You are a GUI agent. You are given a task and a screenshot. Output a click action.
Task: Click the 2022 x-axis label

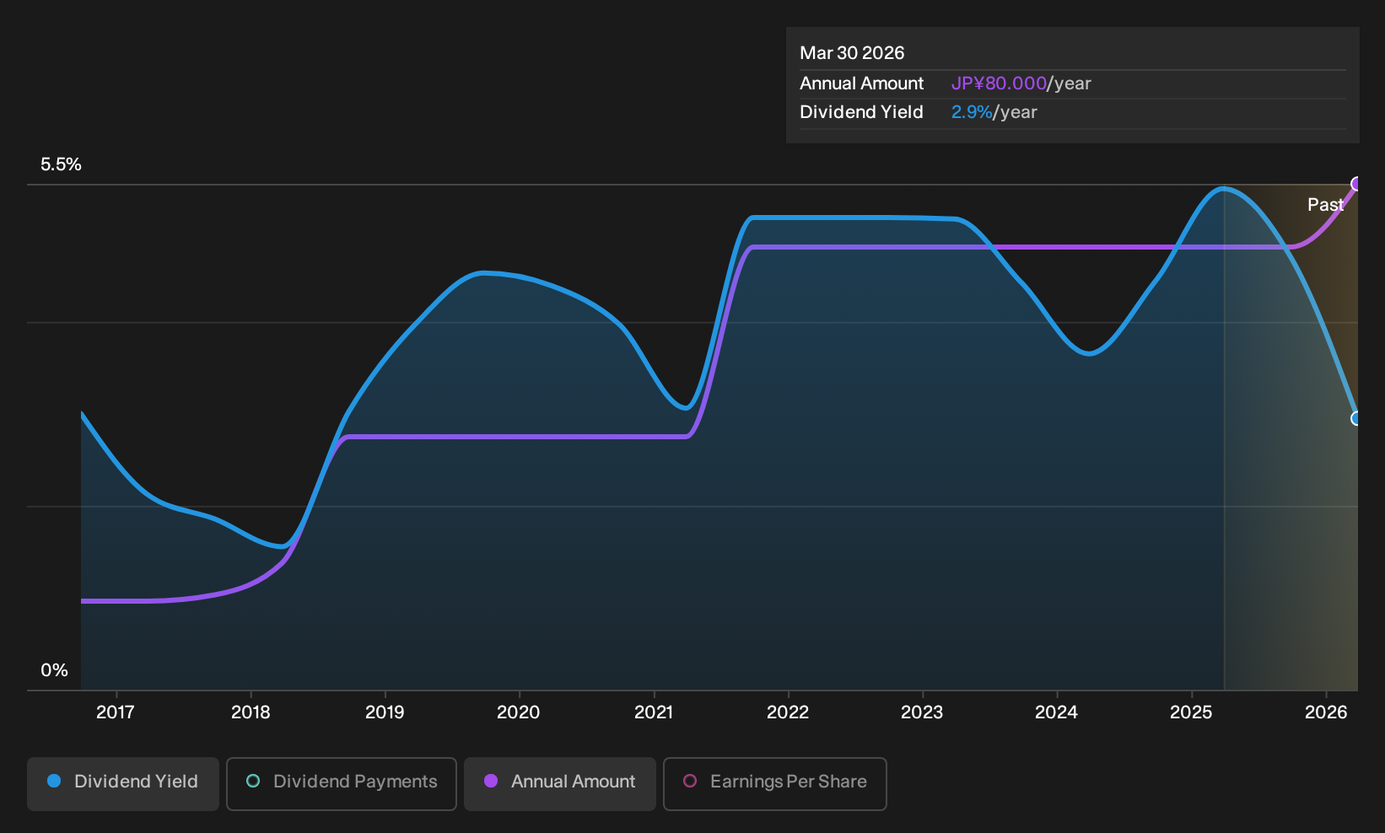(x=788, y=712)
